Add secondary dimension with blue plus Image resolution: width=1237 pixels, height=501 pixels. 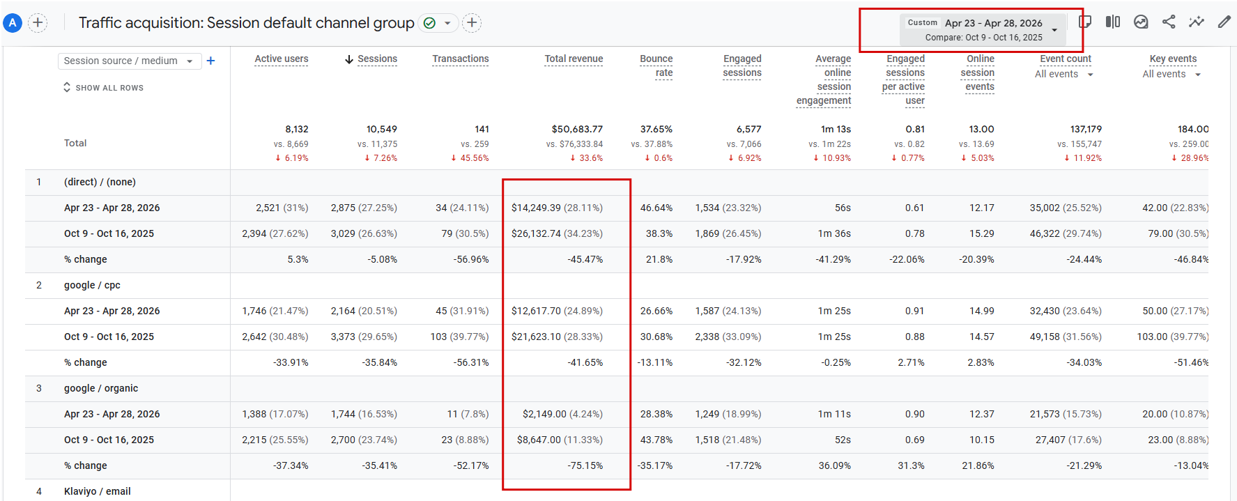pyautogui.click(x=210, y=61)
